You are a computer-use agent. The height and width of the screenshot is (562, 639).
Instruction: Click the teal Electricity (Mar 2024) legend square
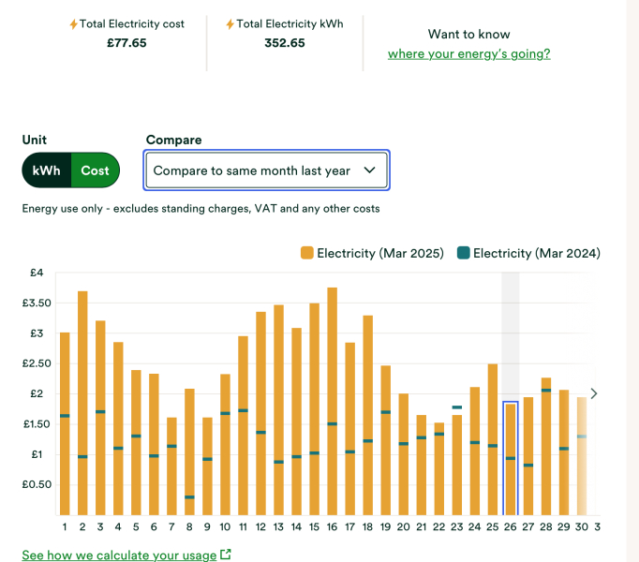point(463,253)
